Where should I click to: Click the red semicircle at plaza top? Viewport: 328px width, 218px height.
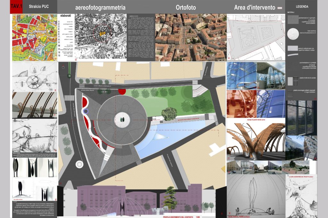[122, 91]
